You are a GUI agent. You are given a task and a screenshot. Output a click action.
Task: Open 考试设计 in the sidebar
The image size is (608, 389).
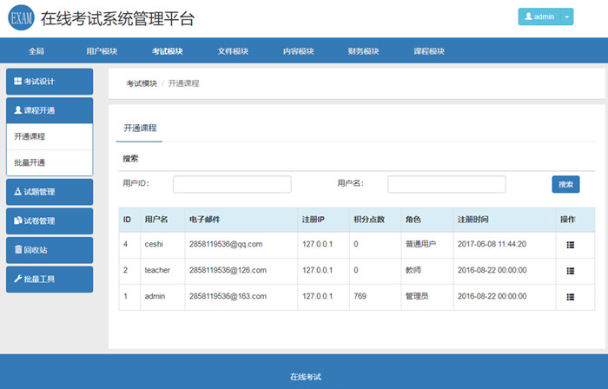click(49, 82)
